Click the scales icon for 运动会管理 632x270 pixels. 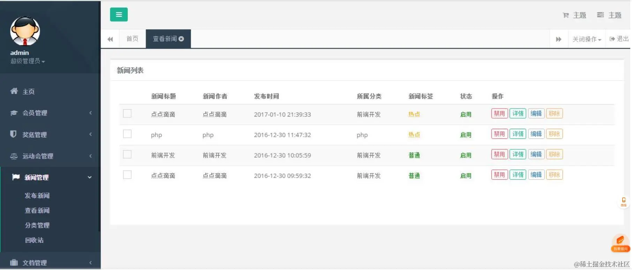point(14,156)
